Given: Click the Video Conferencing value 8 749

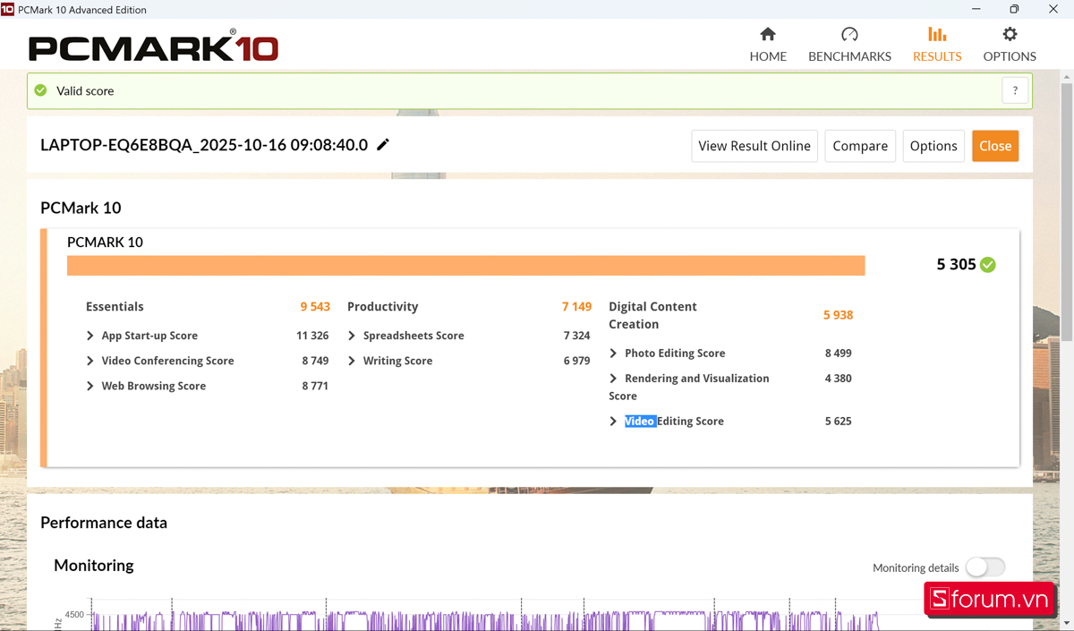Looking at the screenshot, I should pos(315,361).
